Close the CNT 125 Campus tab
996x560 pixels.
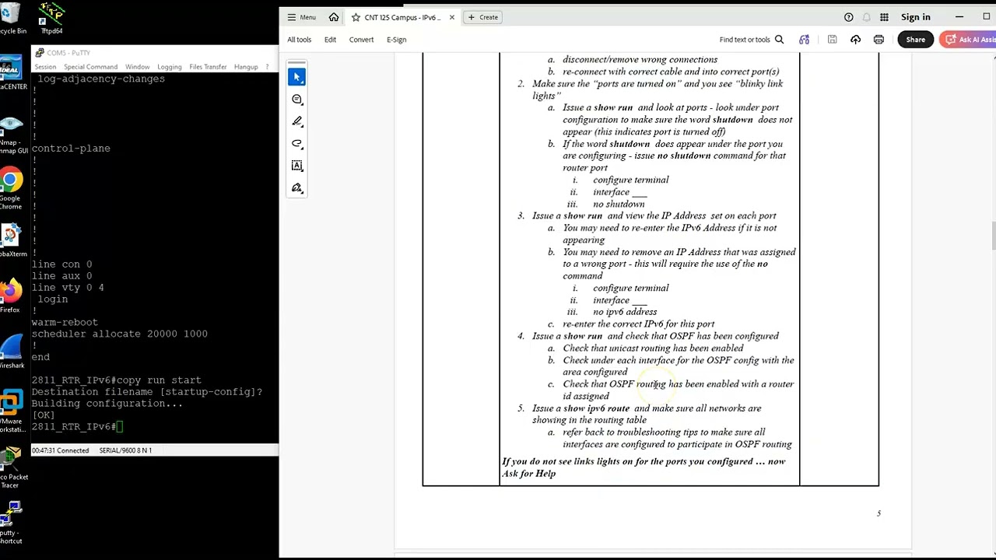(451, 17)
